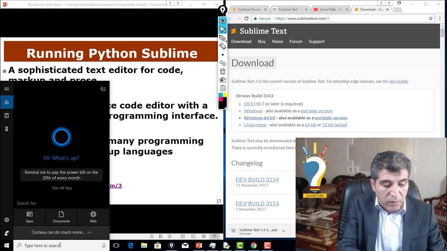The height and width of the screenshot is (251, 447).
Task: Open Cortana Notebook icon
Action: click(x=7, y=115)
